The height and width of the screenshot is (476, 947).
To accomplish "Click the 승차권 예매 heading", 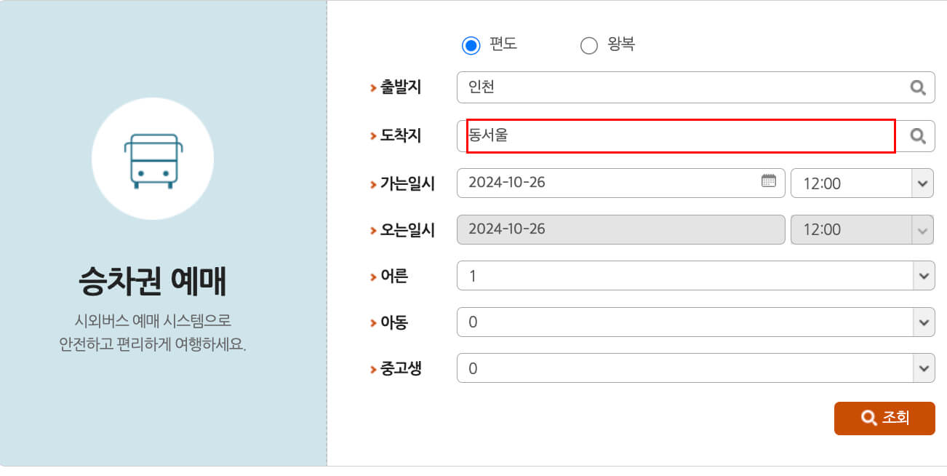I will [x=152, y=278].
